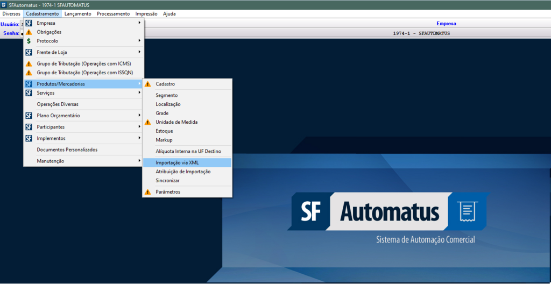Click the SF icon beside Frente de Loja

click(x=29, y=52)
